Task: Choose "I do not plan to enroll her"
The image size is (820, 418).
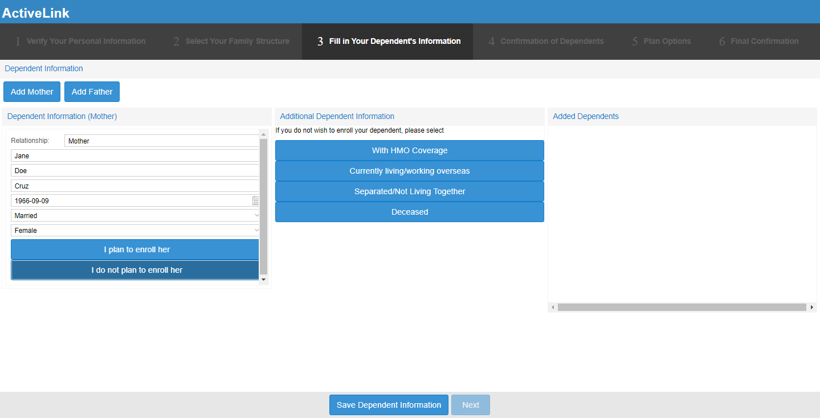Action: 136,270
